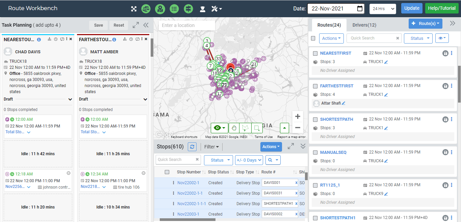Open the +/- 0 Days dropdown in Stops panel
This screenshot has height=222, width=461.
(249, 160)
